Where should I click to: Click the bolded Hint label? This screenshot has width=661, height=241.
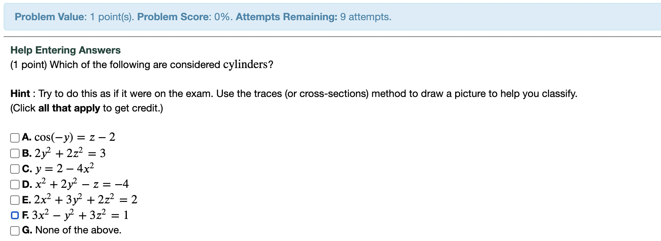pyautogui.click(x=20, y=93)
